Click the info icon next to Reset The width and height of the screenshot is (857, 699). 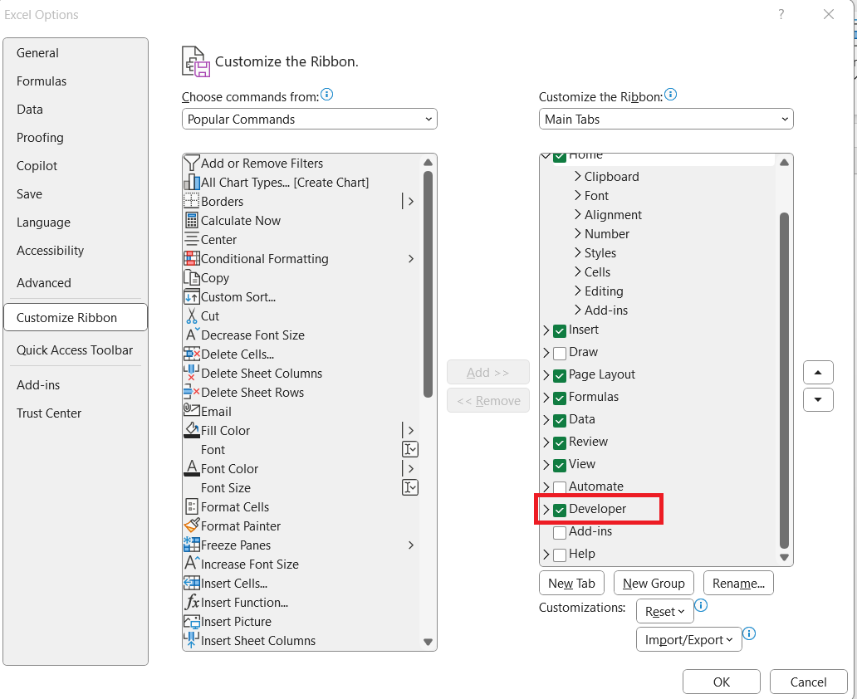(701, 605)
